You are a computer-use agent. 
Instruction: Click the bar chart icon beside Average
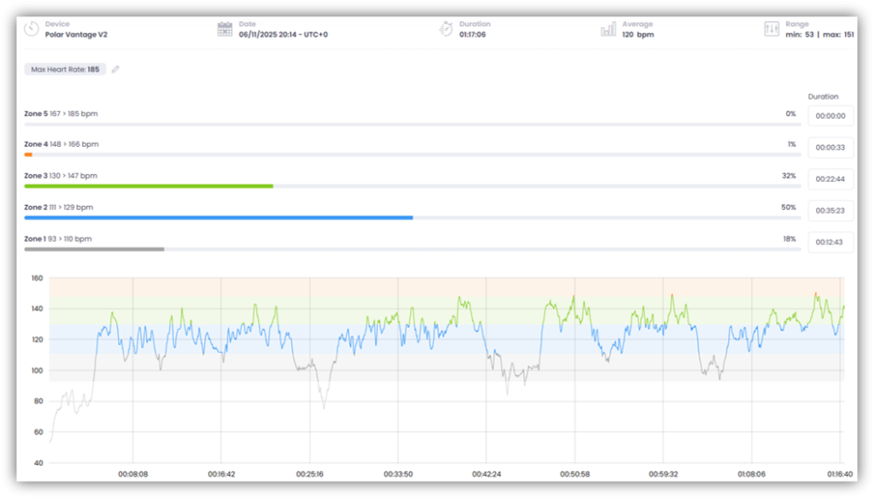click(608, 29)
